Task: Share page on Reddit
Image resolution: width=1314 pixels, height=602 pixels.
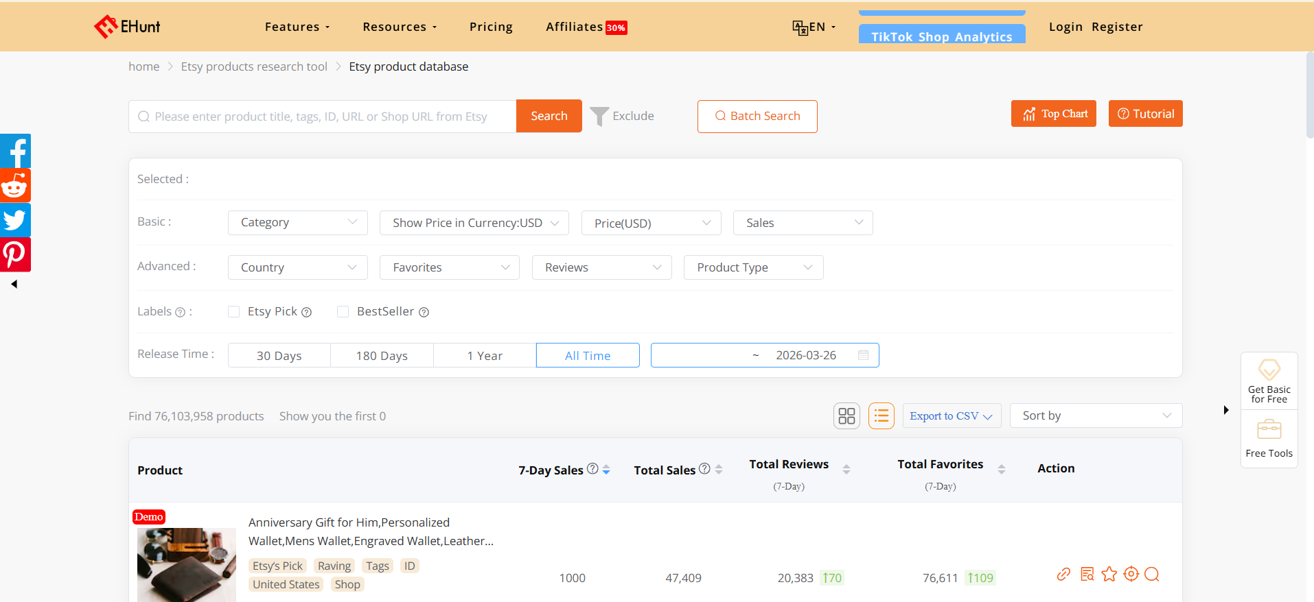Action: (x=15, y=185)
